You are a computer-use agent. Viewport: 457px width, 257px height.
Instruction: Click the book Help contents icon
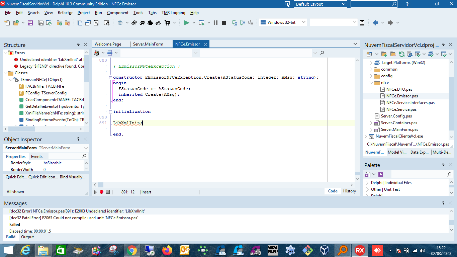[x=134, y=23]
